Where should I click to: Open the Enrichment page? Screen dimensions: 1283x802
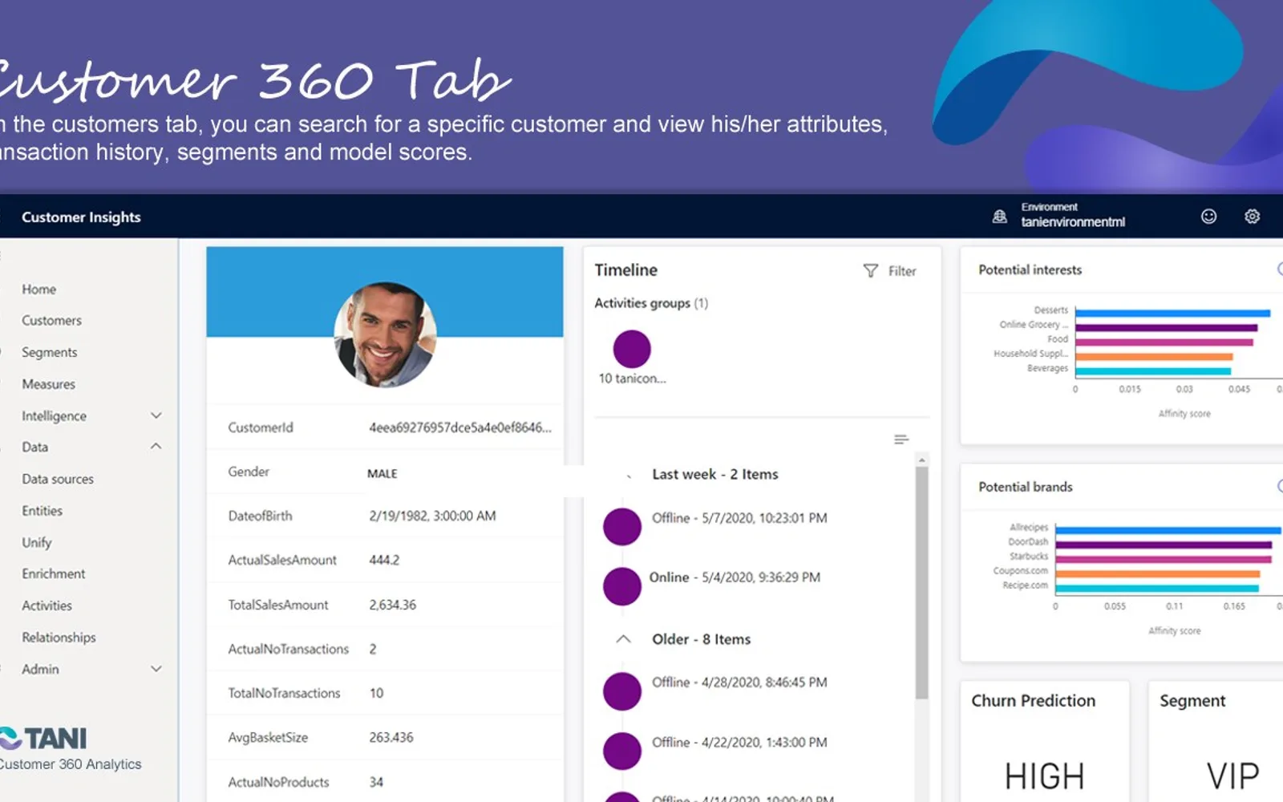coord(54,573)
